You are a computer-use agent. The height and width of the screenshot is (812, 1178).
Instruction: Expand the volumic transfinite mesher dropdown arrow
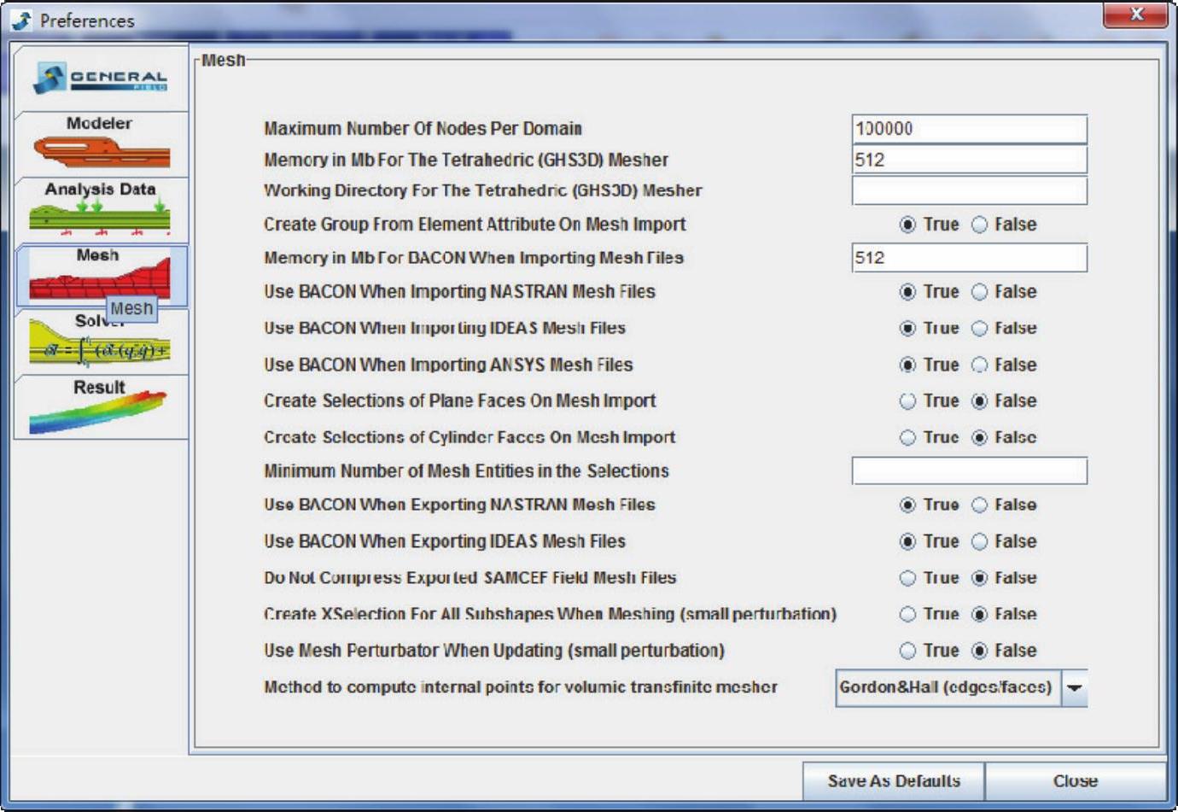coord(1075,688)
